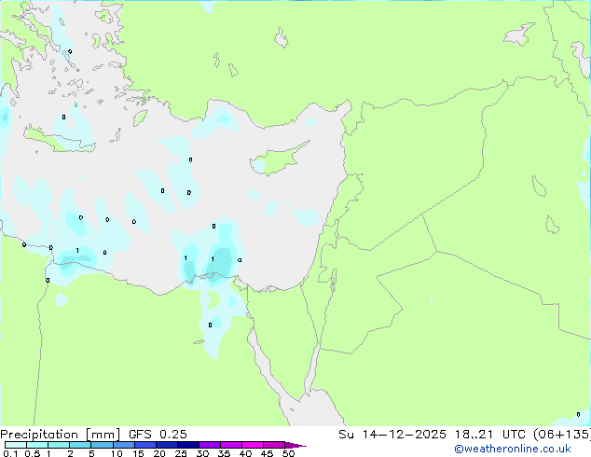Click the 35–40 mm legend color swatch
Screen dimensions: 591x457
click(230, 445)
